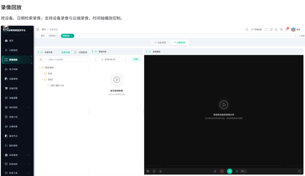The height and width of the screenshot is (176, 305).
Task: Expand the 组织结构 sidebar menu
Action: (x=17, y=107)
